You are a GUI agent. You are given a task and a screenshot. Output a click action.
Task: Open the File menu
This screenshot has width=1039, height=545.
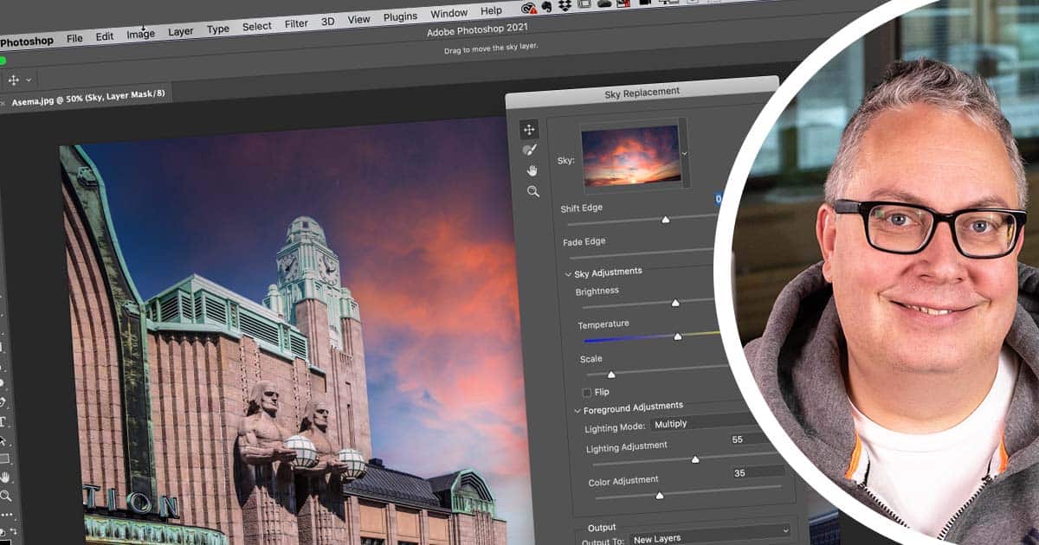[74, 38]
